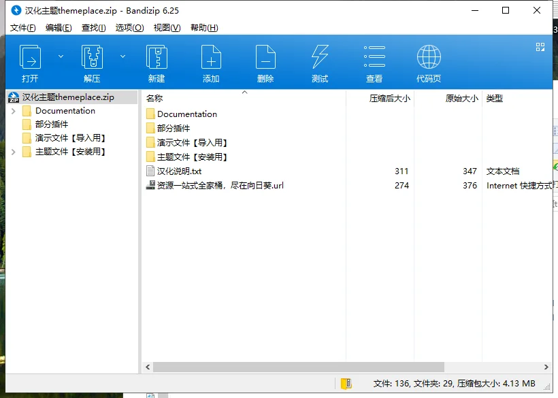
Task: Click horizontal scrollbar thumb in file list
Action: pyautogui.click(x=299, y=367)
